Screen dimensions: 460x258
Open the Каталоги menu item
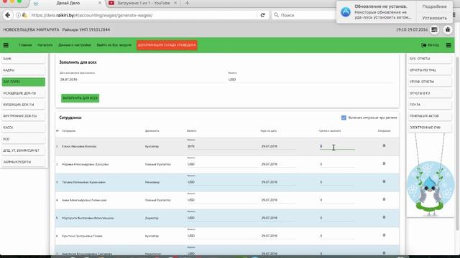45,45
